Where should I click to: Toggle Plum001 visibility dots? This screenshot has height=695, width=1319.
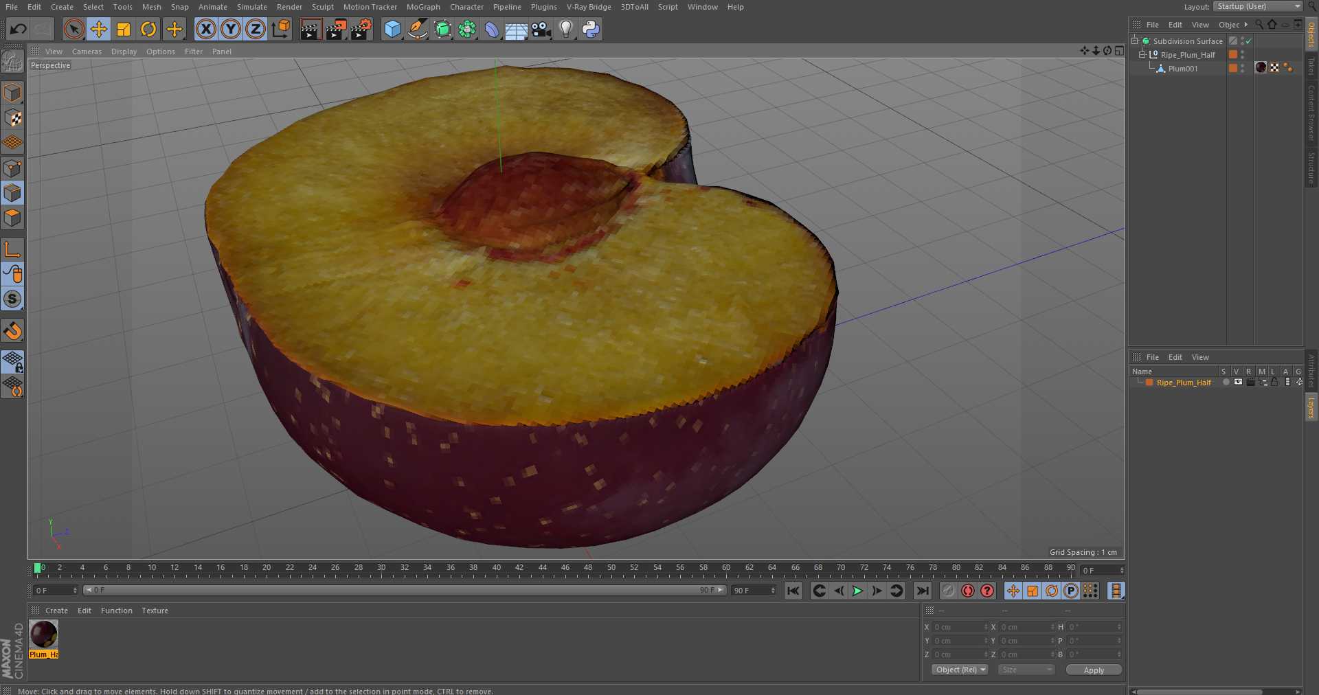click(1242, 68)
